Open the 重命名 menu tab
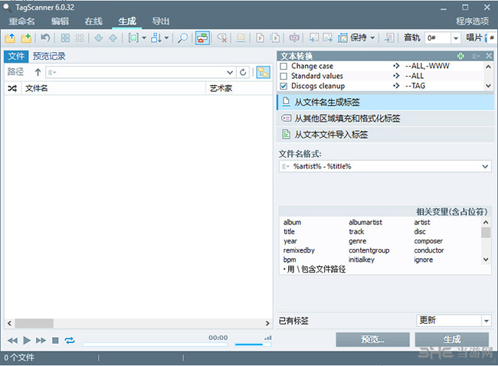Viewport: 498px width, 366px height. pos(21,21)
